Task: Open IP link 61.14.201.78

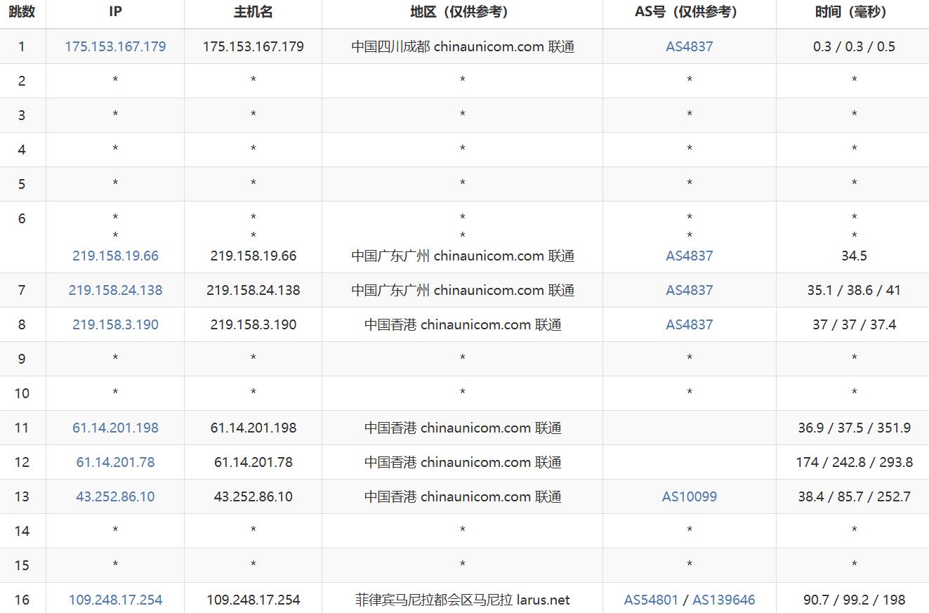Action: 115,462
